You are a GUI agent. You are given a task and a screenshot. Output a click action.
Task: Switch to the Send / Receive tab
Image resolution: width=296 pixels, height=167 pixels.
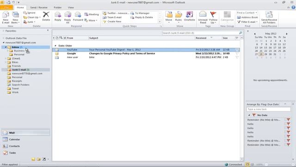pos(39,7)
